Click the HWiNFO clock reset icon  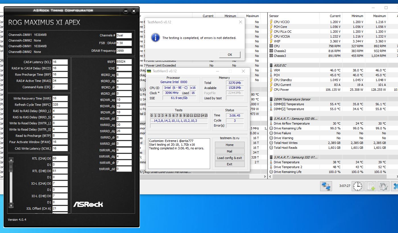coord(358,186)
